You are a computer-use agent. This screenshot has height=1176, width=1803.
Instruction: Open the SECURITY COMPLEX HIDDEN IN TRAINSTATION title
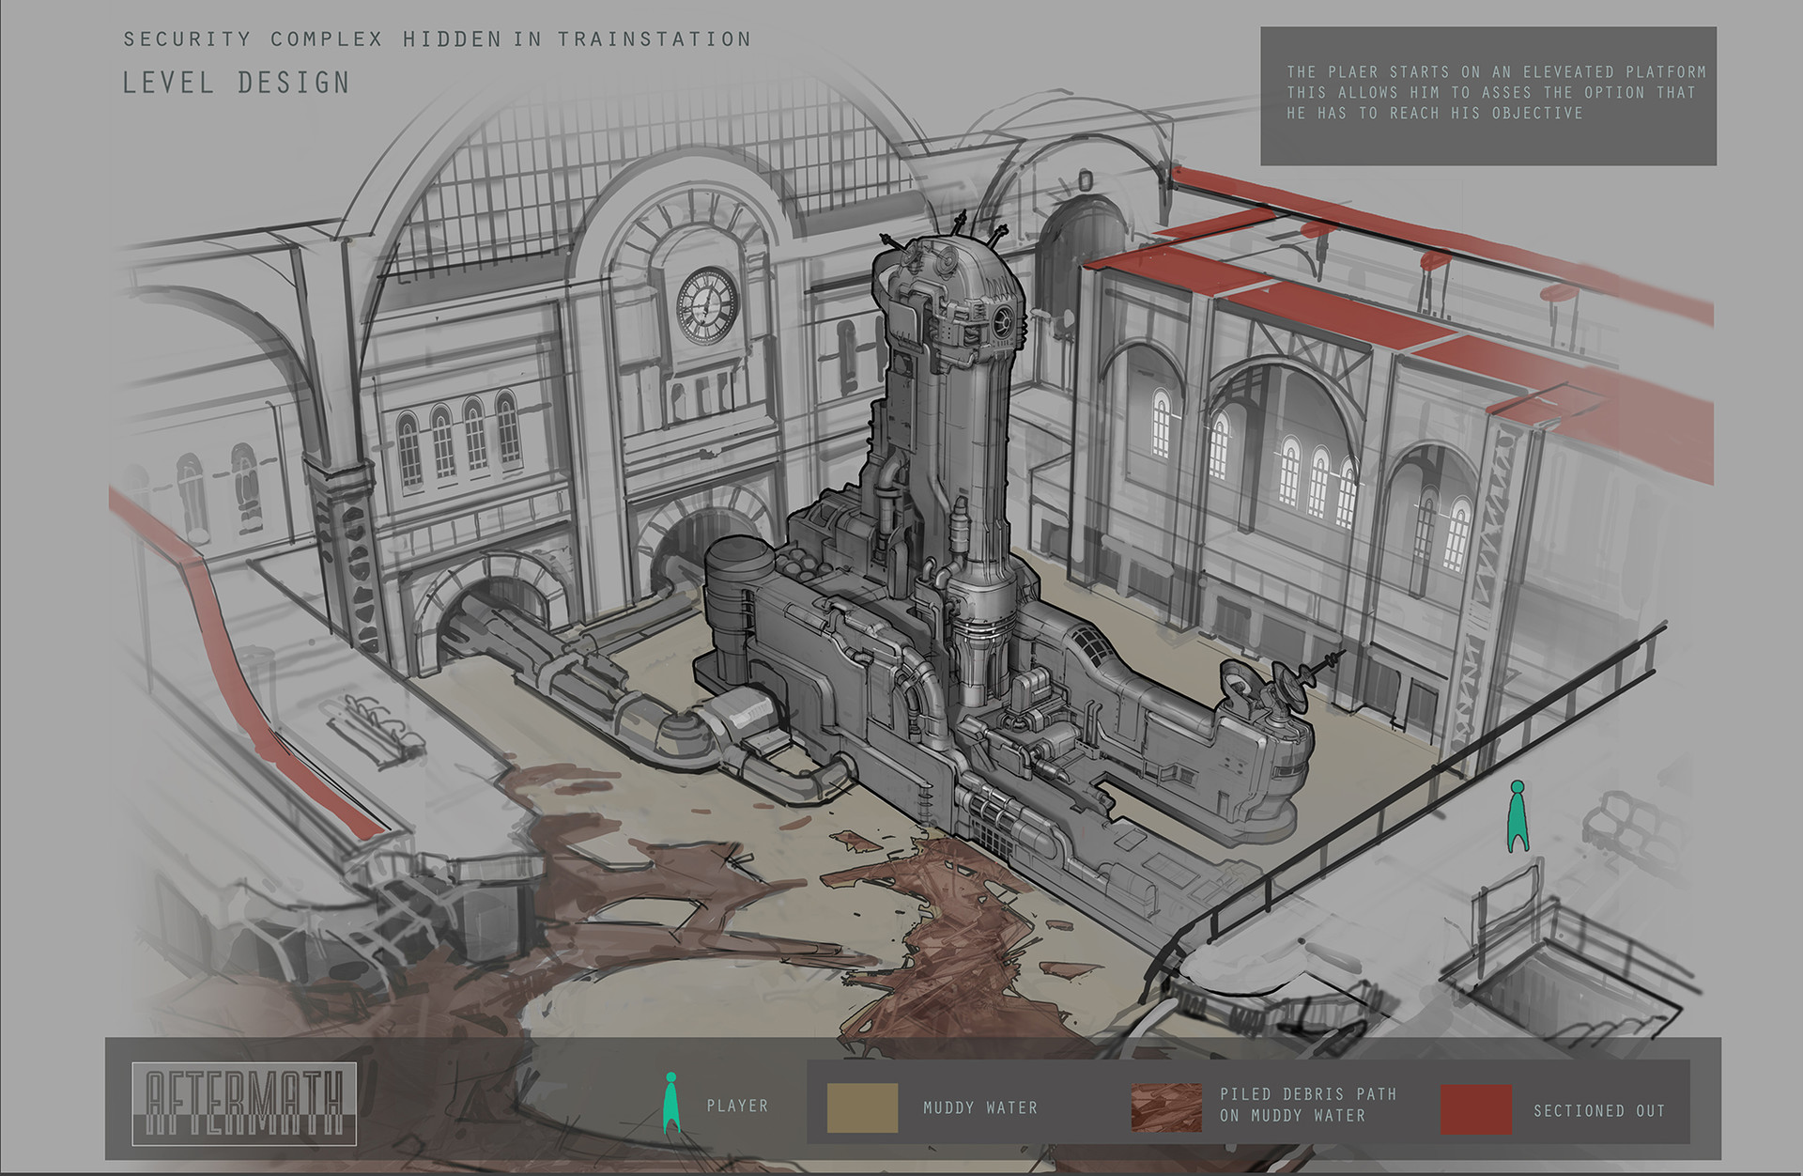pyautogui.click(x=436, y=39)
